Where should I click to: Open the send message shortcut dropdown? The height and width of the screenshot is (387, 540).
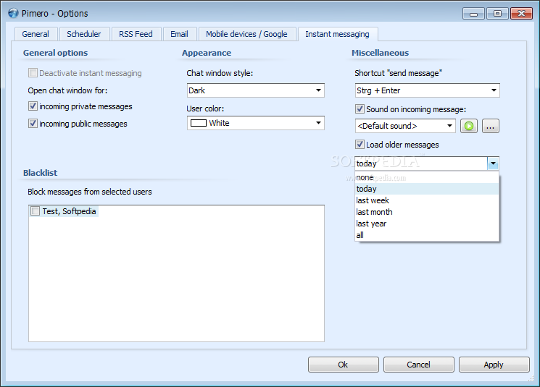pos(494,90)
